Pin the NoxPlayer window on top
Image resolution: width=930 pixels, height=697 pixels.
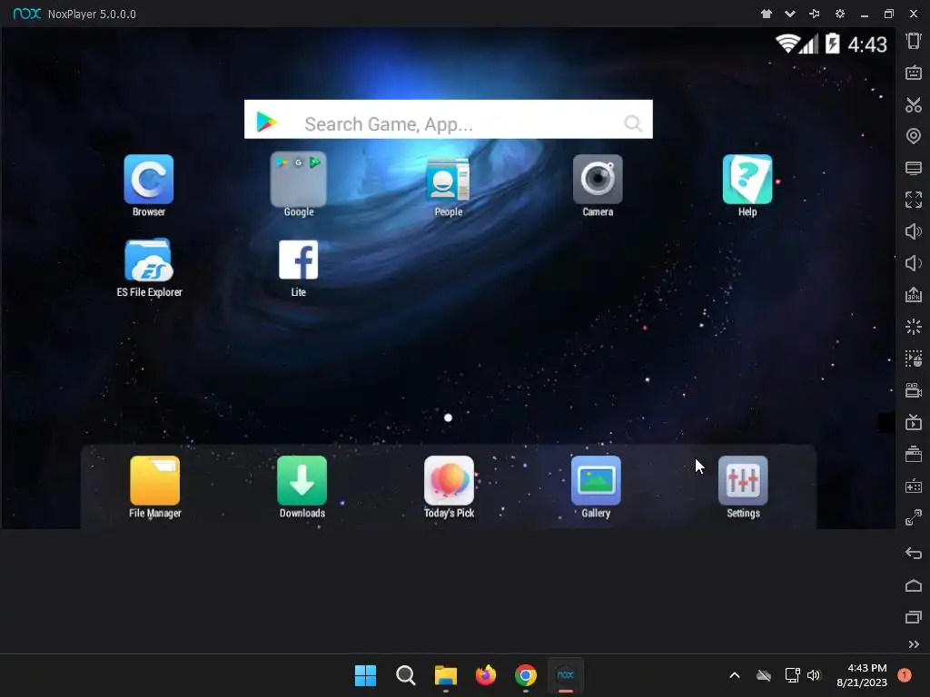pyautogui.click(x=815, y=14)
